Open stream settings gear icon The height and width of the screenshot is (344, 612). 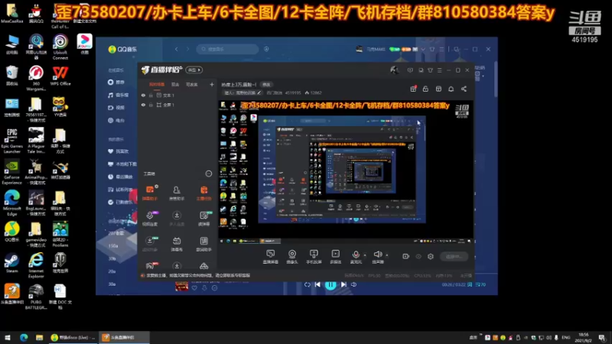tap(431, 256)
